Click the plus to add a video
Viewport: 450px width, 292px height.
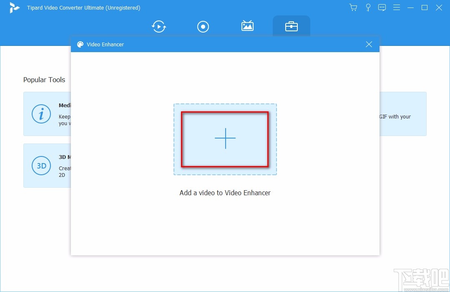pyautogui.click(x=225, y=139)
